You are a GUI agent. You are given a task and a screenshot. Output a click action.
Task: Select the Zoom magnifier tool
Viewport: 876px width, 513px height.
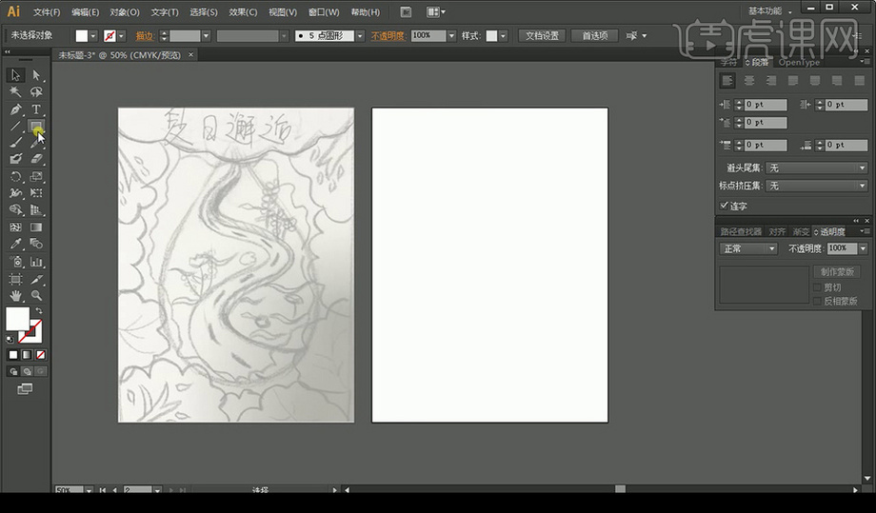click(x=36, y=296)
